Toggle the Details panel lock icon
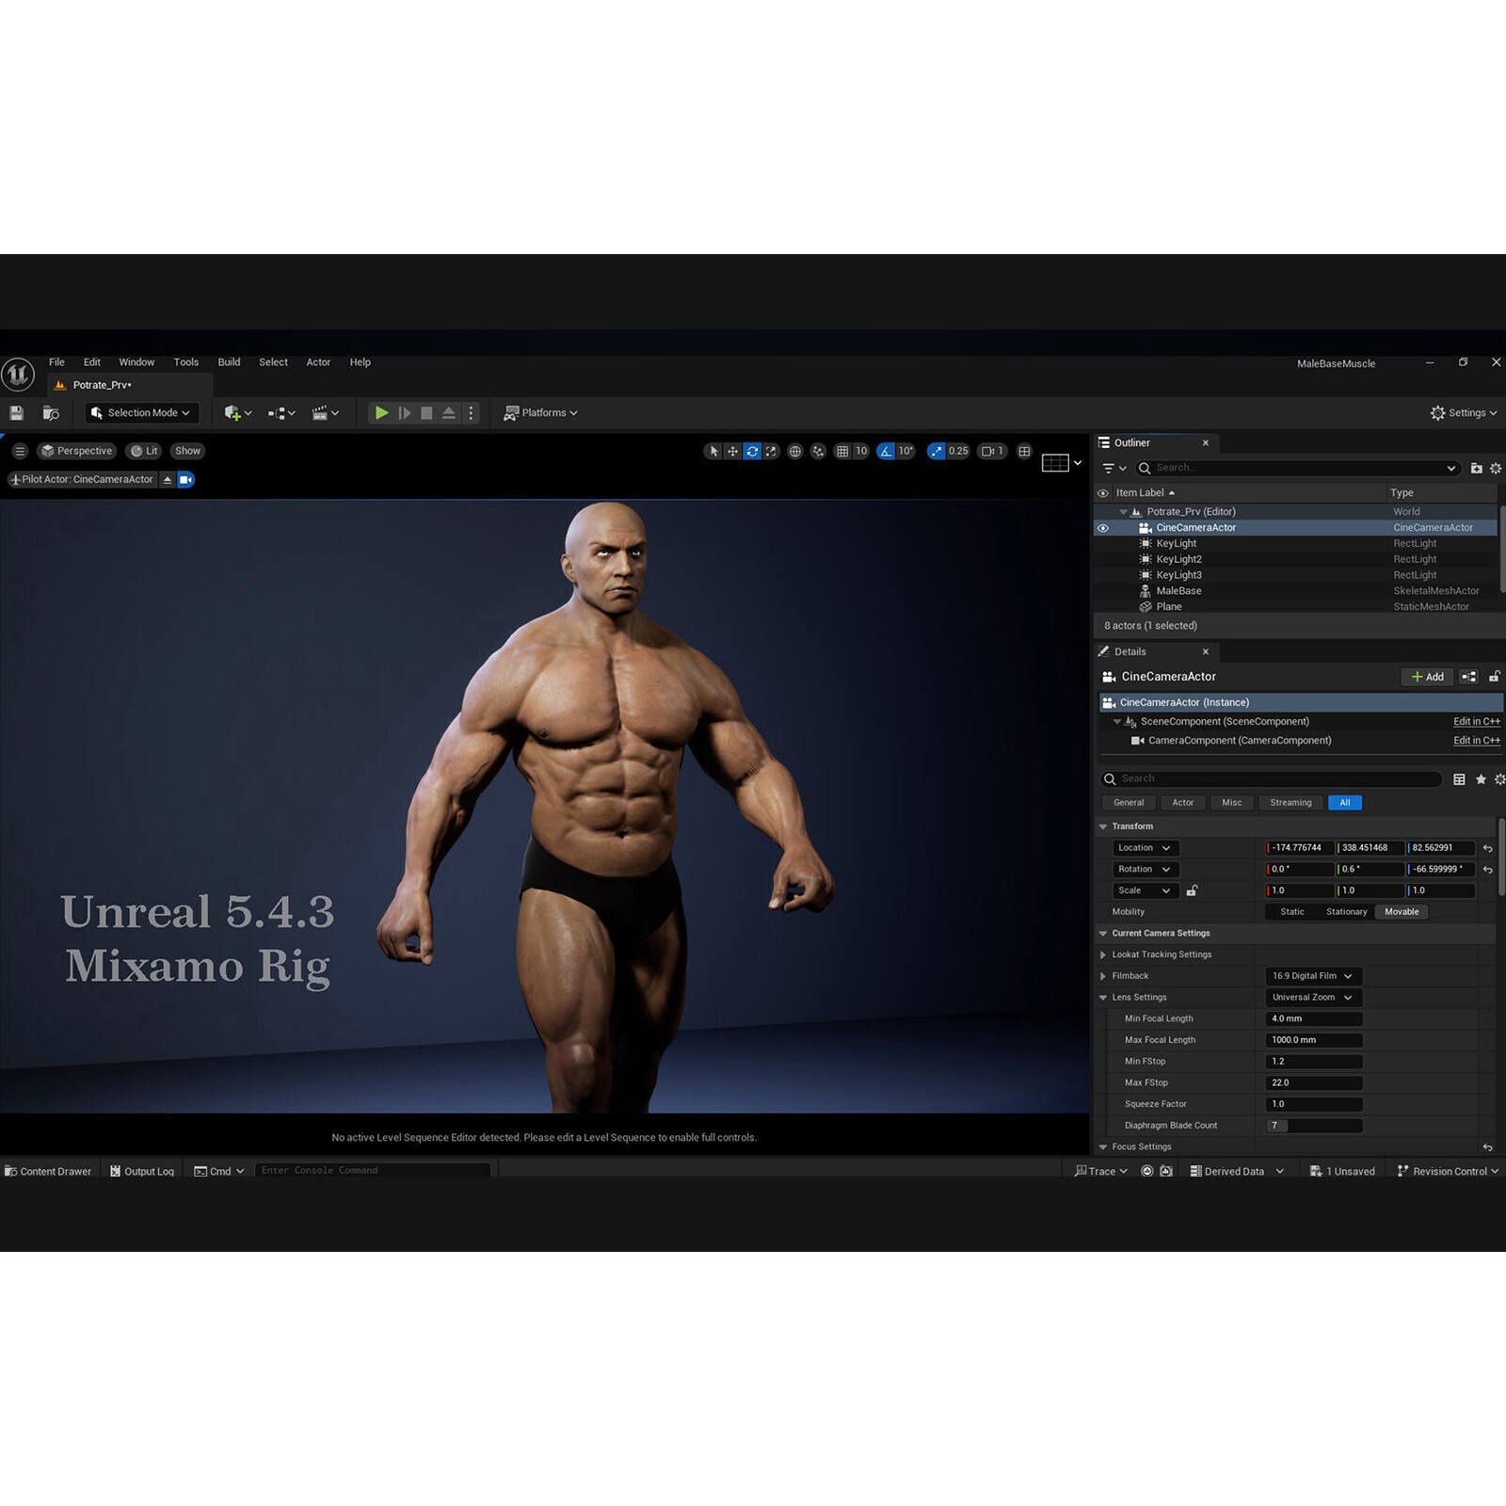The image size is (1506, 1506). pyautogui.click(x=1494, y=677)
